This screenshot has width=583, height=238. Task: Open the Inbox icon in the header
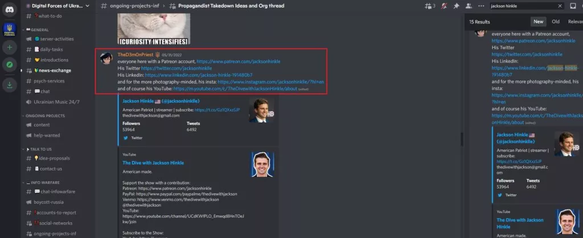click(573, 6)
